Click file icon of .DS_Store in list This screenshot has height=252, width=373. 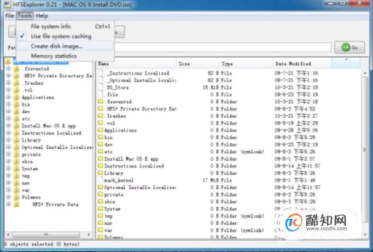click(101, 87)
